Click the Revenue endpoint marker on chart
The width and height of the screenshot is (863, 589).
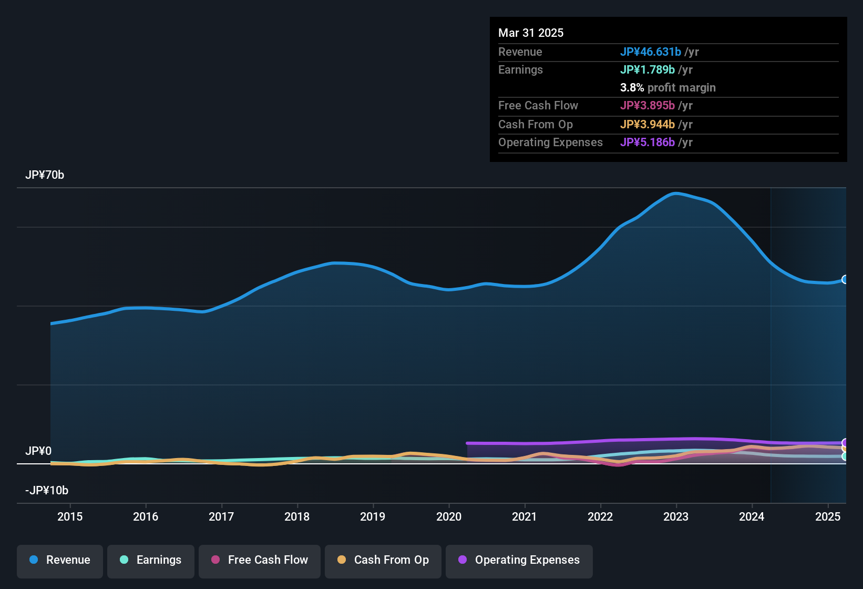(x=845, y=279)
